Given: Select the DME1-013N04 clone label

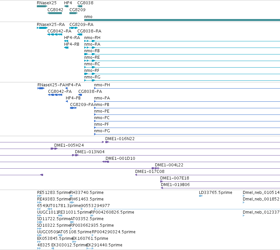Looking at the screenshot, I should 89,152.
